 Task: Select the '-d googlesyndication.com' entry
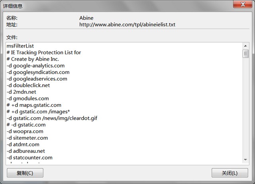38,72
